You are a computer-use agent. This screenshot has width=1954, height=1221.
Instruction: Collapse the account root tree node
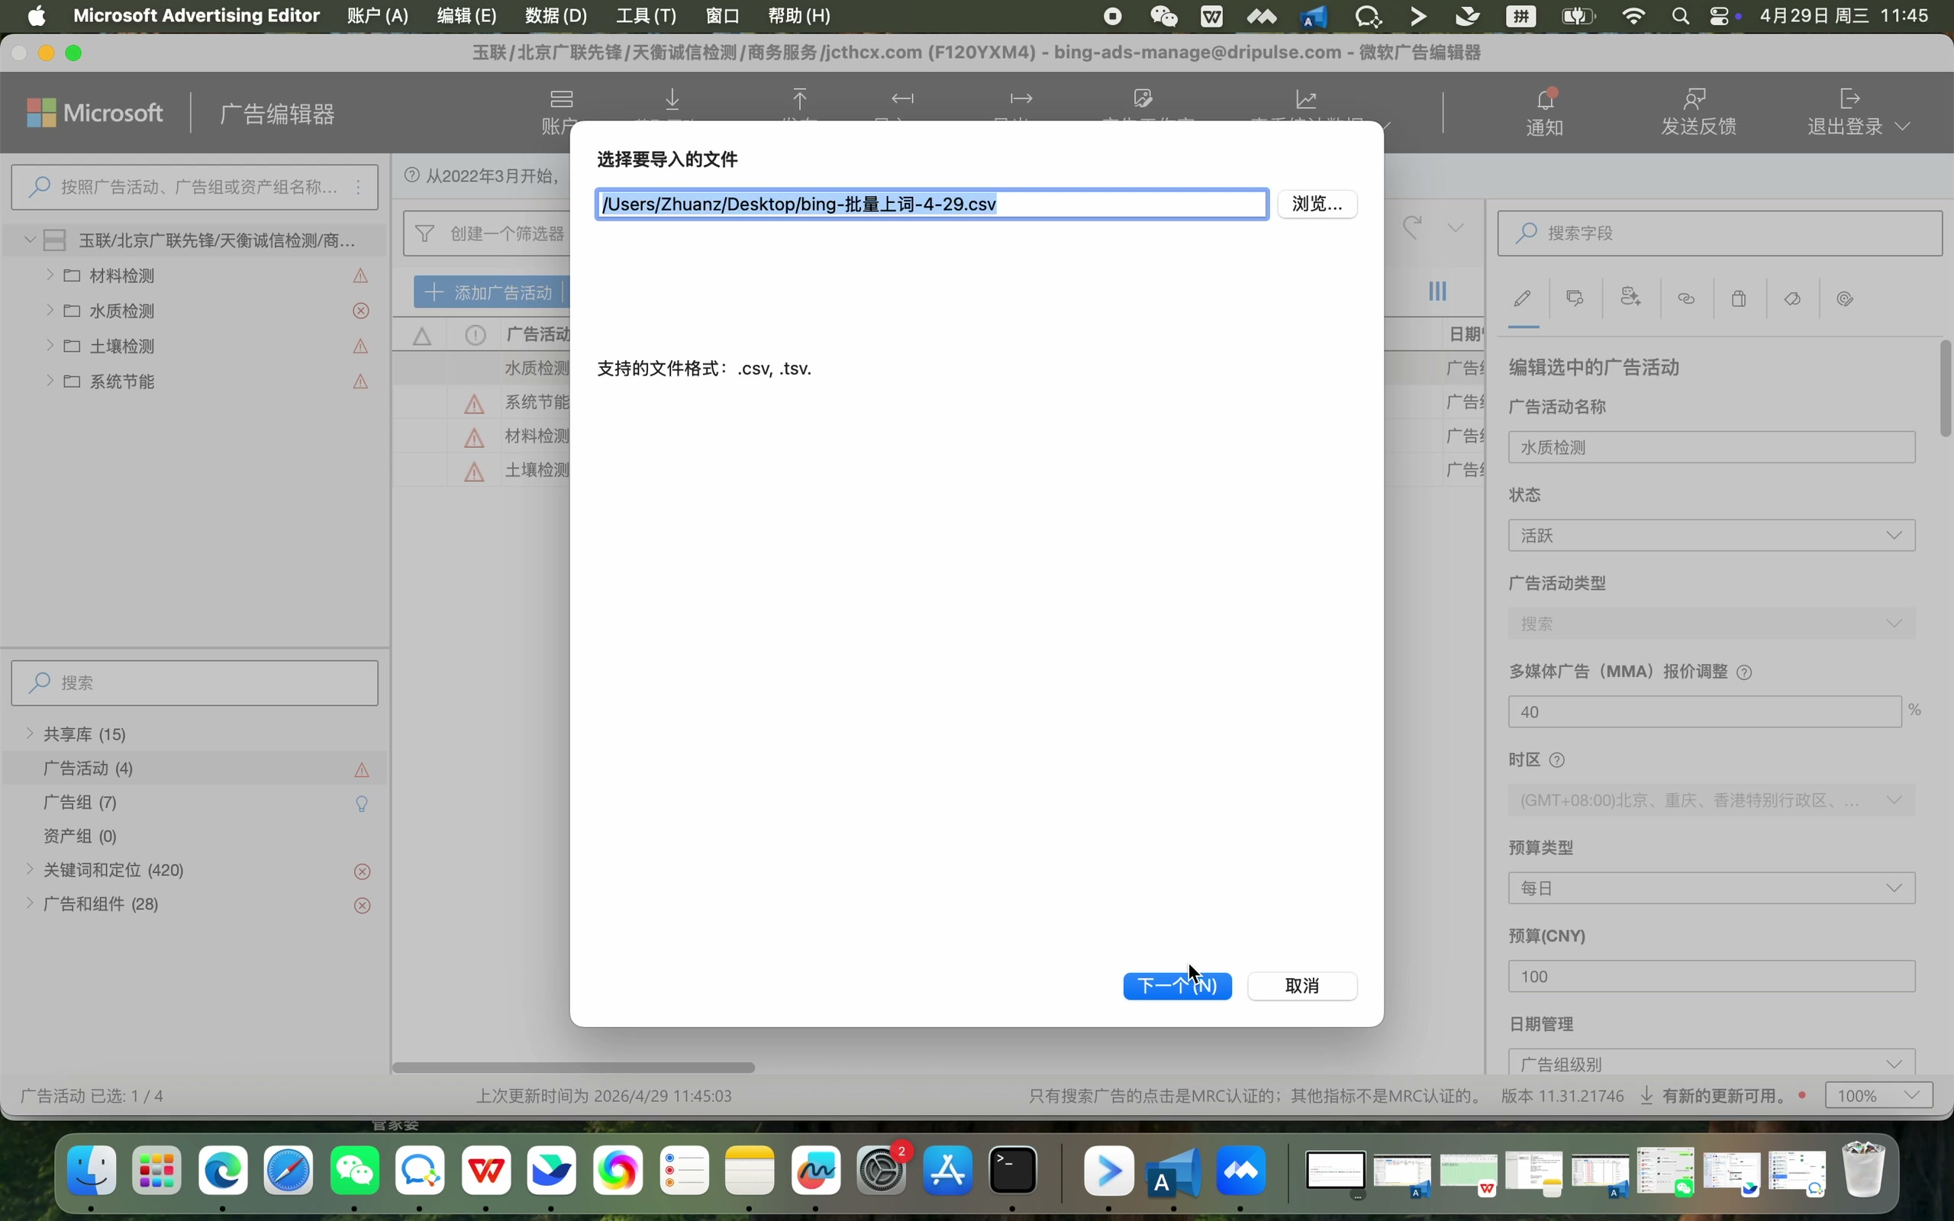tap(30, 239)
